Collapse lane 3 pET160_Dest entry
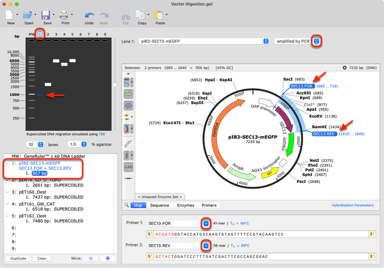Viewport: 384px width, 268px height. [x=7, y=192]
